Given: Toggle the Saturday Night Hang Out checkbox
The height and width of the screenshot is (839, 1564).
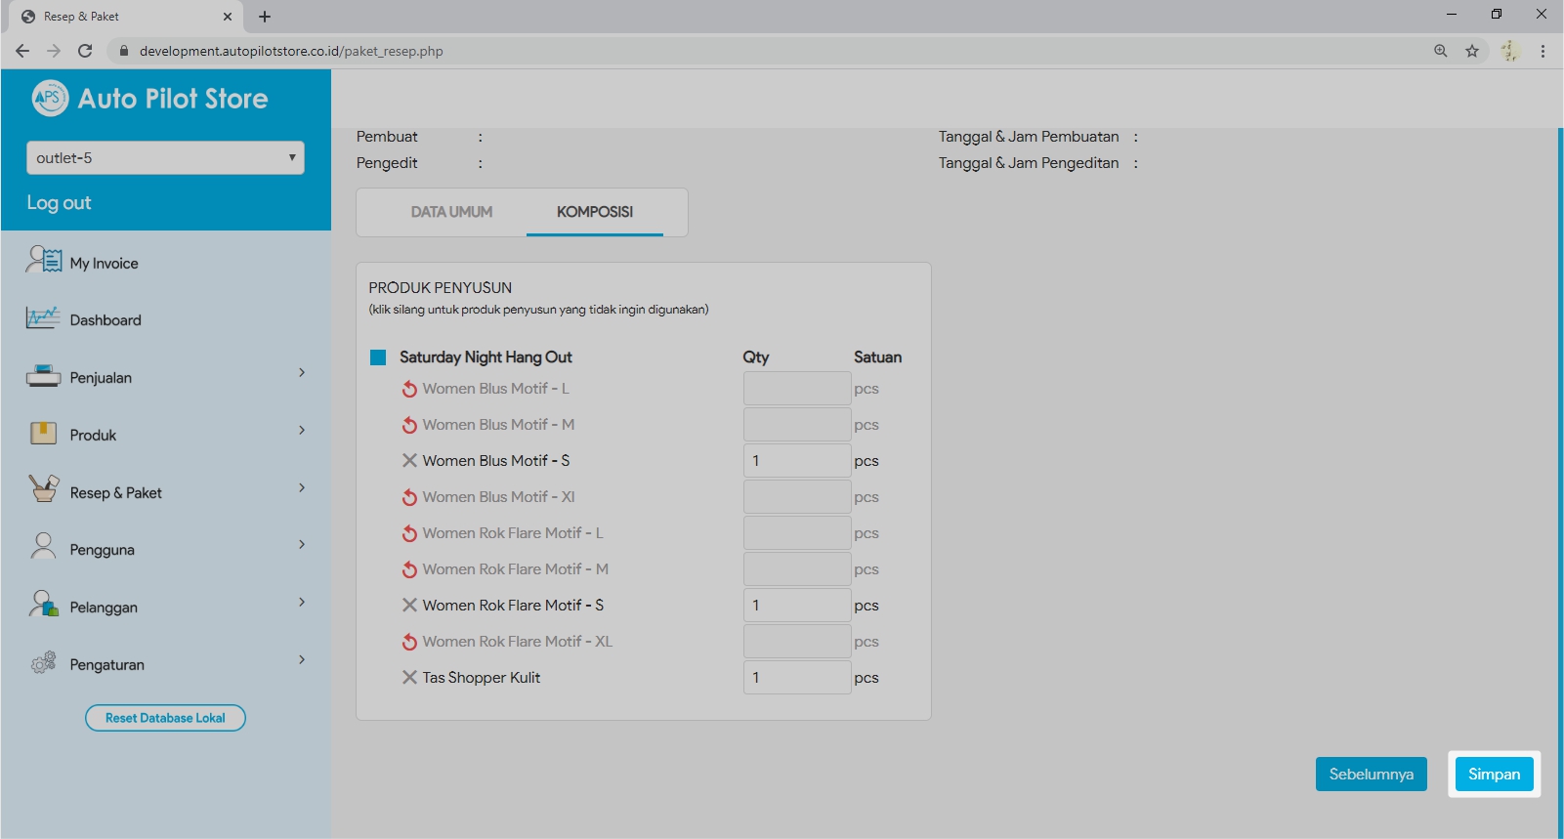Looking at the screenshot, I should tap(378, 357).
